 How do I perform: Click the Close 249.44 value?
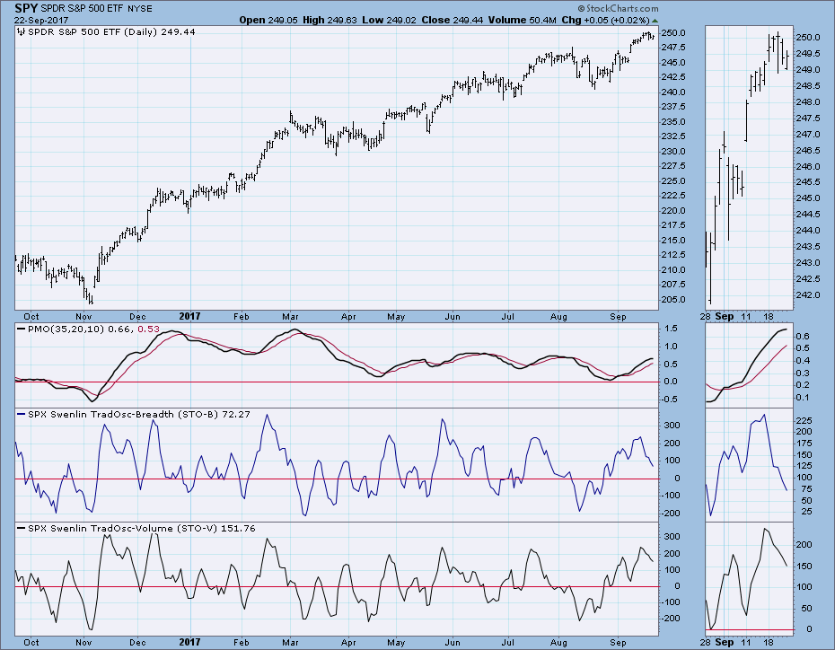[453, 21]
